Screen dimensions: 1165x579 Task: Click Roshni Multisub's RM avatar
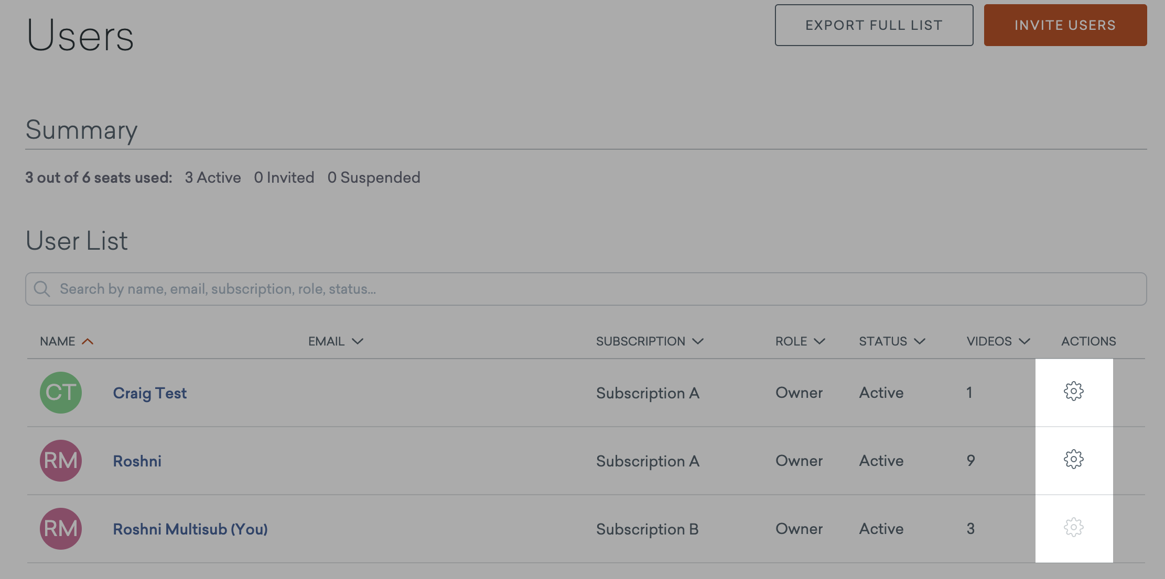click(61, 529)
